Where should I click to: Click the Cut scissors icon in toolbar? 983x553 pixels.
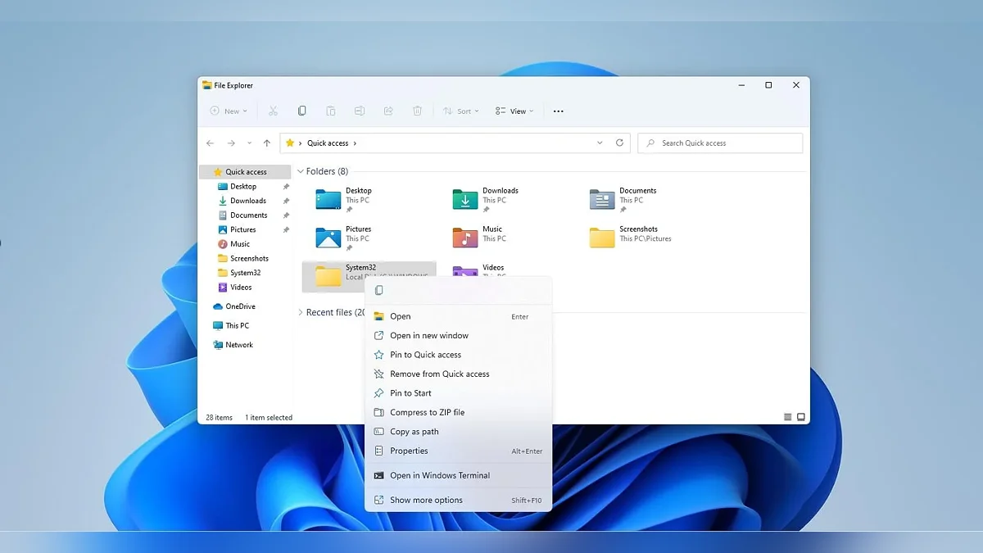[273, 111]
